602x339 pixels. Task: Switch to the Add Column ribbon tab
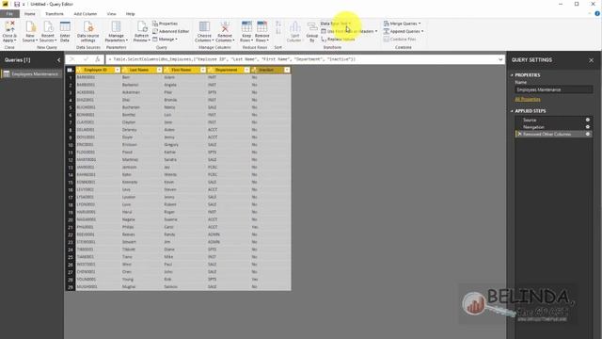pos(86,14)
